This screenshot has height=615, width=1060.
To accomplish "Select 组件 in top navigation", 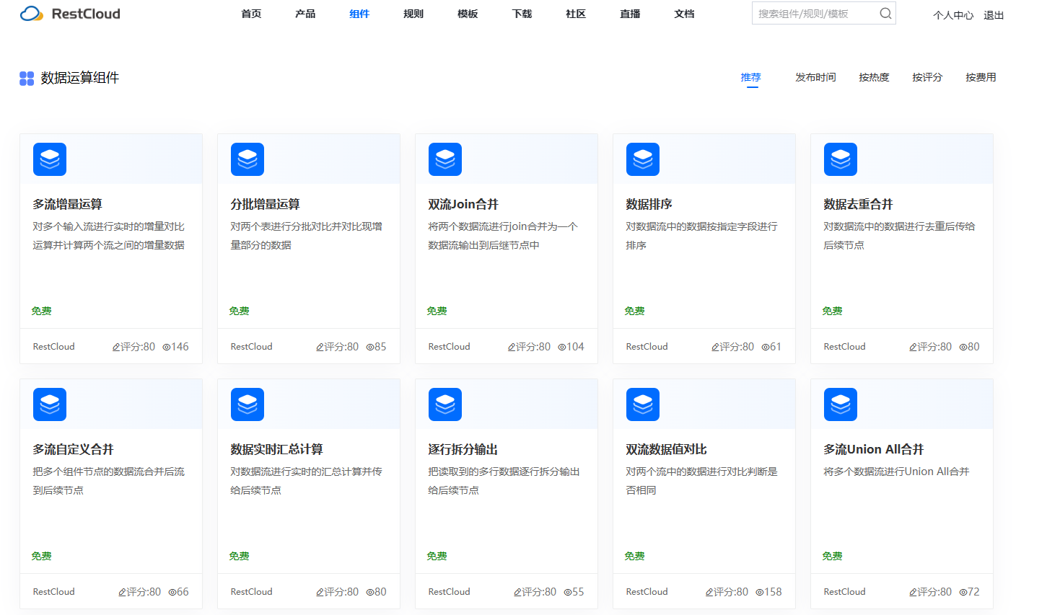I will point(359,14).
